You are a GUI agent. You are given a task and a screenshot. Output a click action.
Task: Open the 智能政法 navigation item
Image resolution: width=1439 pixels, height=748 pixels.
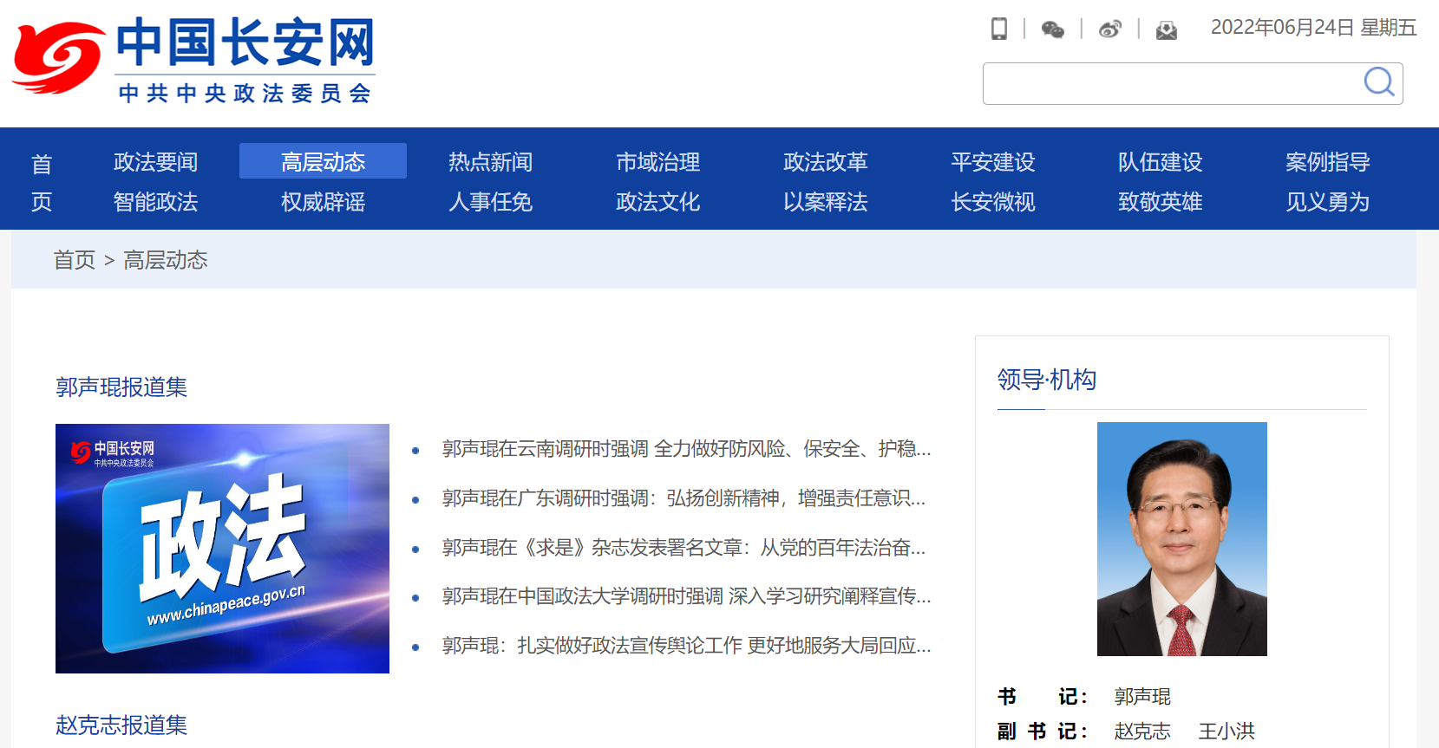[156, 202]
